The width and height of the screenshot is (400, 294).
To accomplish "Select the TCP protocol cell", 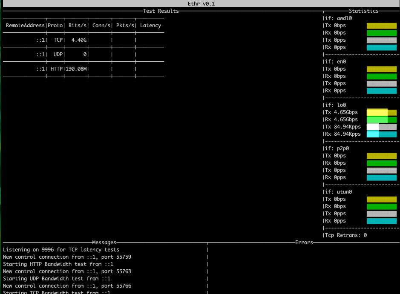I will pyautogui.click(x=58, y=40).
